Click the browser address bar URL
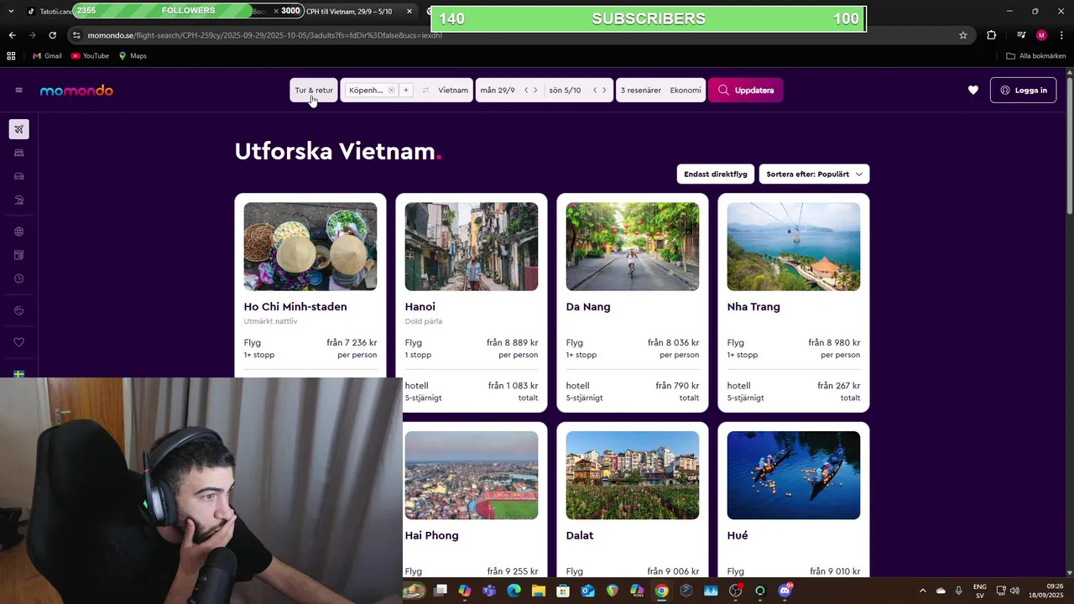This screenshot has width=1074, height=604. [x=265, y=35]
